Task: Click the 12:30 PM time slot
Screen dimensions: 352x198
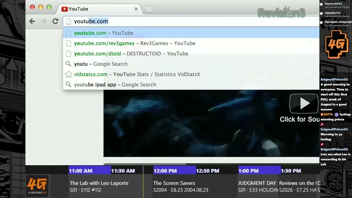Action: 217,170
